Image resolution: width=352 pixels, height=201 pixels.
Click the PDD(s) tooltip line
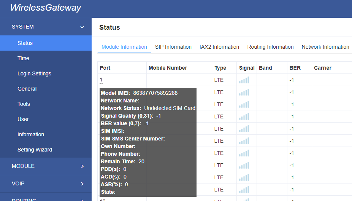tap(114, 169)
